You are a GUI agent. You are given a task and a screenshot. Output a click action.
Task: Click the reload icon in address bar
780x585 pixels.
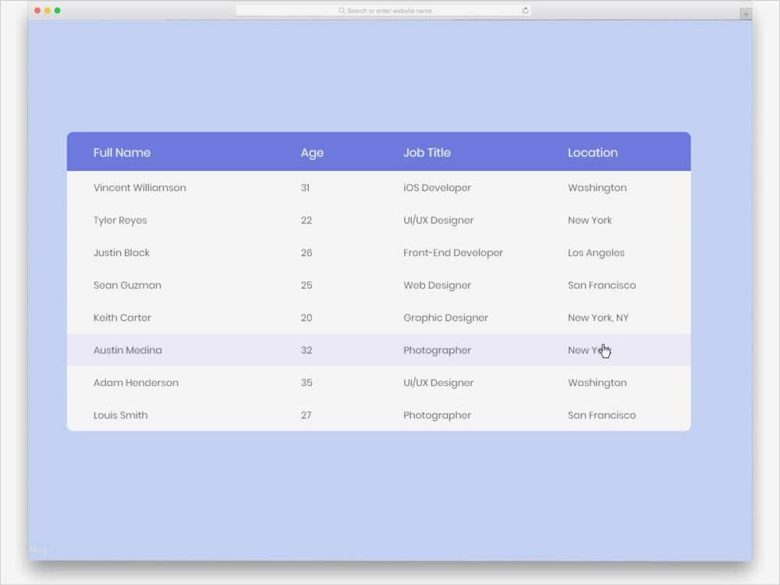(x=525, y=10)
